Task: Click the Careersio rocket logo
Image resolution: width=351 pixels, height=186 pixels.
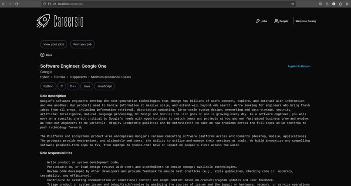Action: tap(43, 21)
